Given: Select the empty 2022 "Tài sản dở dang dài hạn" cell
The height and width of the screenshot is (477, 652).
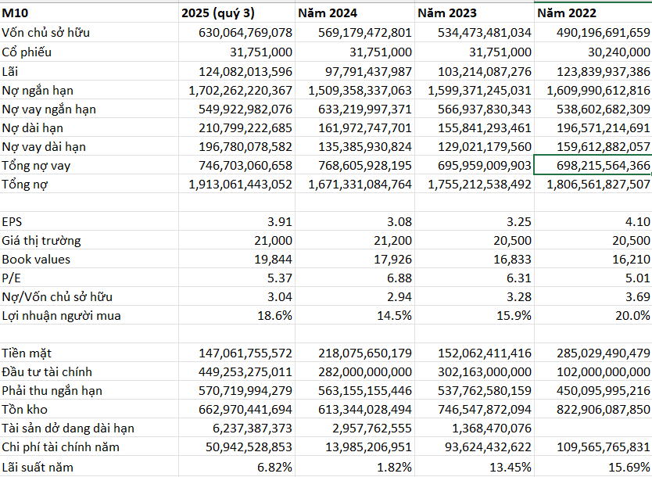Looking at the screenshot, I should pyautogui.click(x=593, y=428).
